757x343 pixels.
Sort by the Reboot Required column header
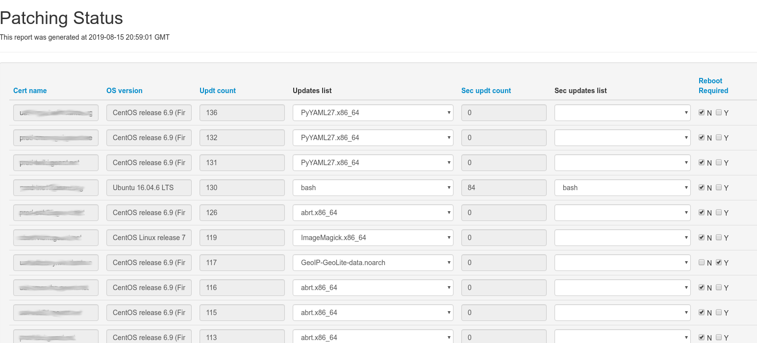tap(713, 86)
